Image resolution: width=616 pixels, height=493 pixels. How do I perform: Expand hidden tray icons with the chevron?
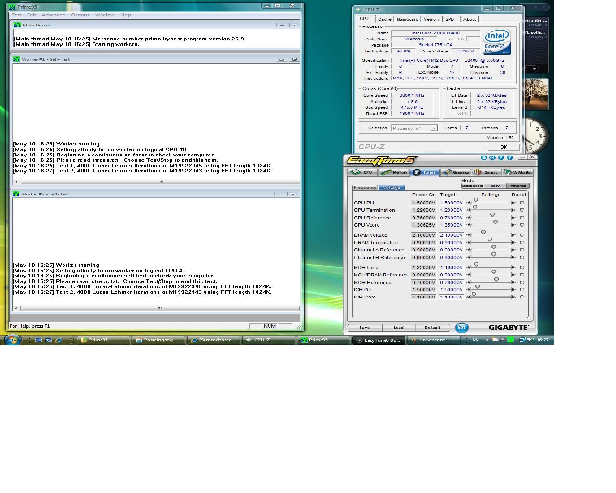click(487, 339)
